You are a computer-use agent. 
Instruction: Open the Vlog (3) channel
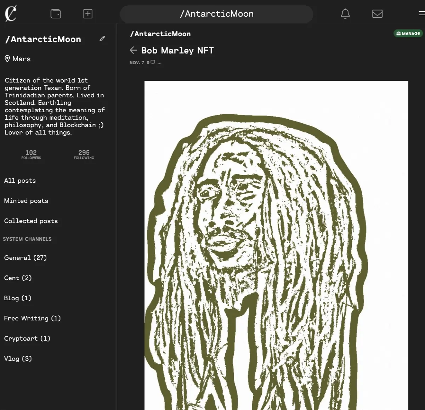tap(18, 359)
